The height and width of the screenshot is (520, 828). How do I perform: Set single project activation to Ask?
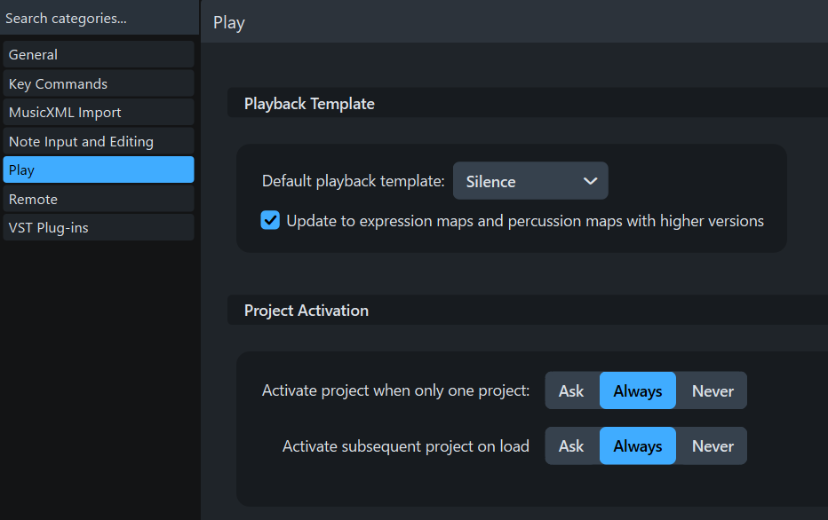(571, 390)
